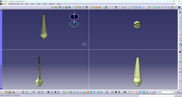
Task: Open the Window menu
Action: coord(52,4)
